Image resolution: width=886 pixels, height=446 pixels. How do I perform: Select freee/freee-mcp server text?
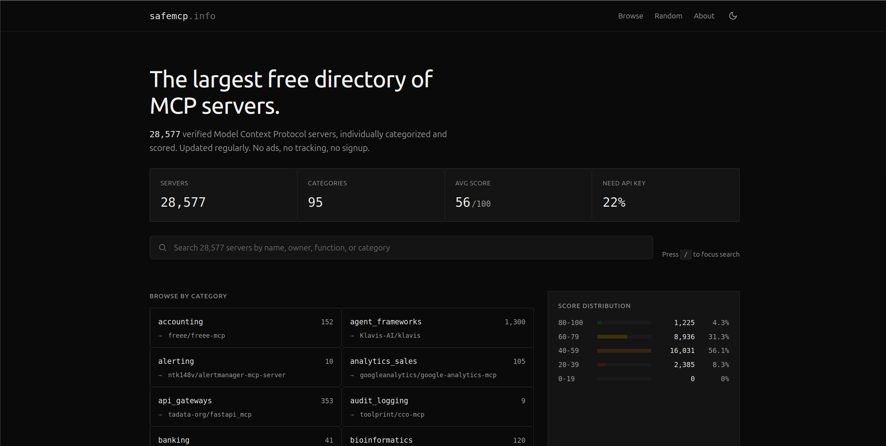pos(197,336)
